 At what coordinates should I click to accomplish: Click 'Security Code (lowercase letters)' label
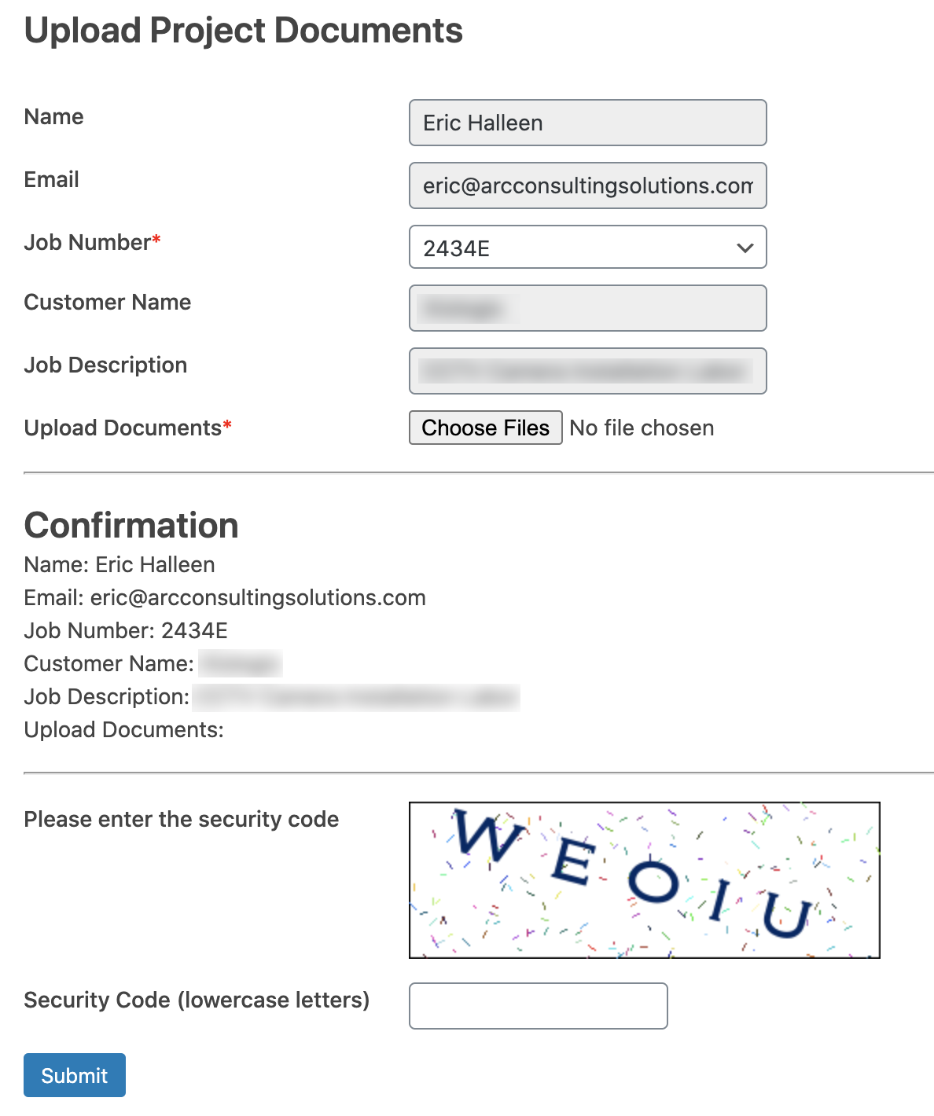point(197,1000)
